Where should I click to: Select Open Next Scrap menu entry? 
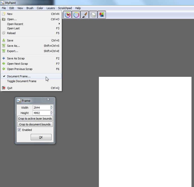31,64
